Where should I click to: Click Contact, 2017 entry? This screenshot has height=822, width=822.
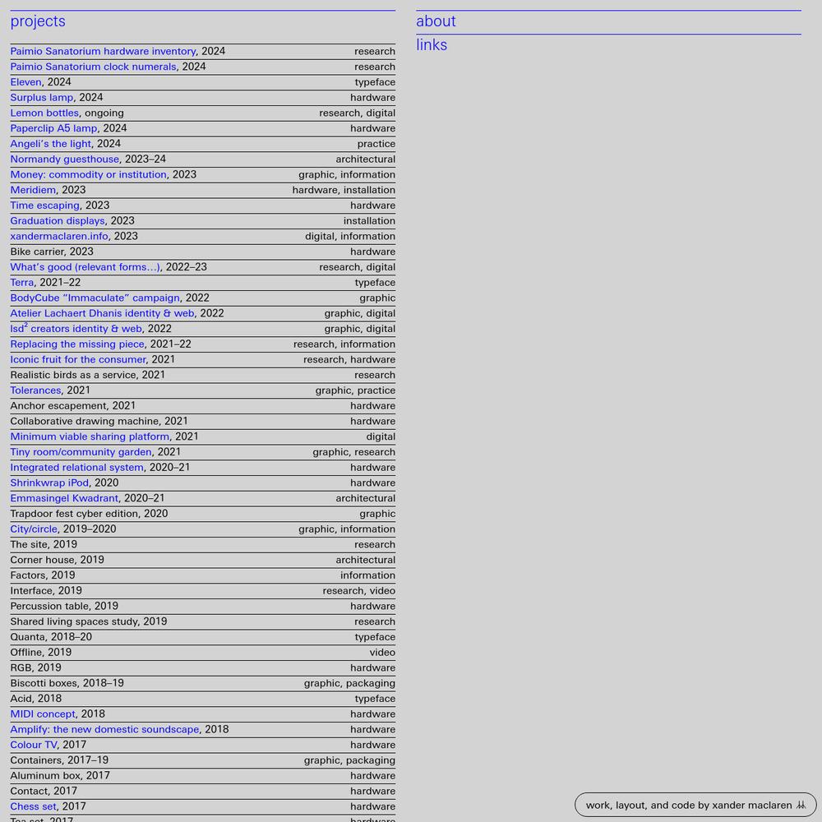click(203, 791)
